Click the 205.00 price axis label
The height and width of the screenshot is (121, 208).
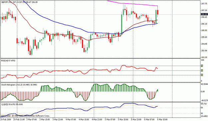[204, 37]
